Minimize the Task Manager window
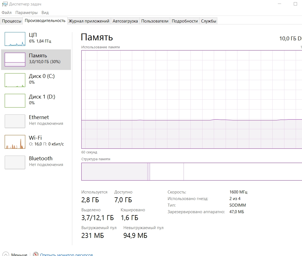The width and height of the screenshot is (302, 256). pos(279,4)
